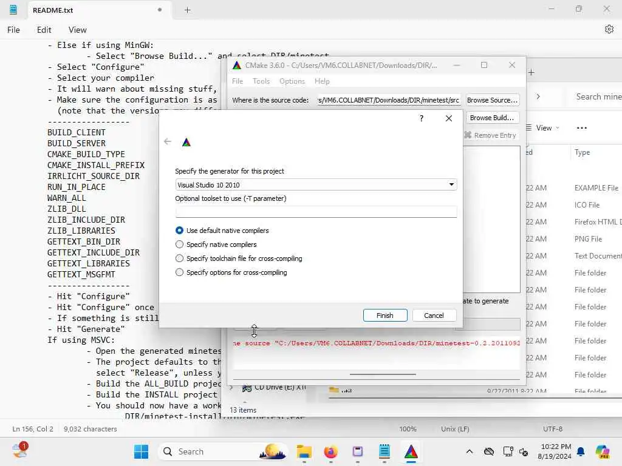Click the source code path field in CMake
The image size is (622, 466).
click(x=388, y=100)
